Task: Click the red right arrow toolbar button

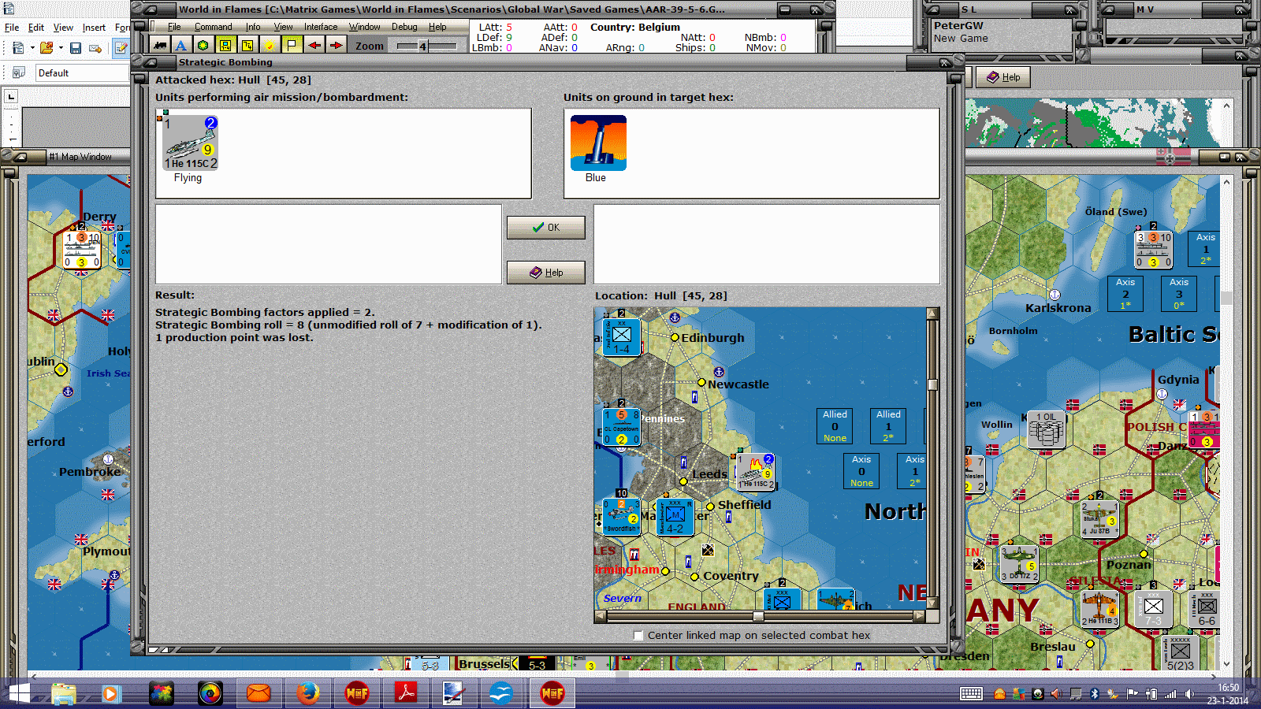Action: (x=337, y=45)
